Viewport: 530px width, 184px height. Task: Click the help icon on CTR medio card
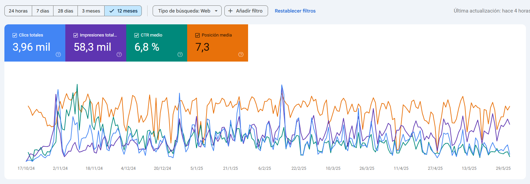[180, 54]
